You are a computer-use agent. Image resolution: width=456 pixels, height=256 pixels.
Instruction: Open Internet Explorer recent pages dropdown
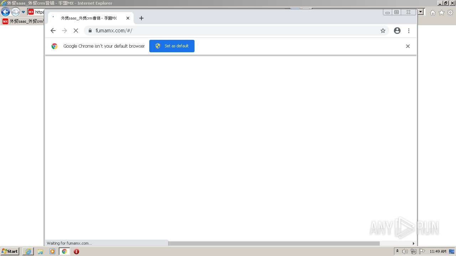(x=23, y=12)
